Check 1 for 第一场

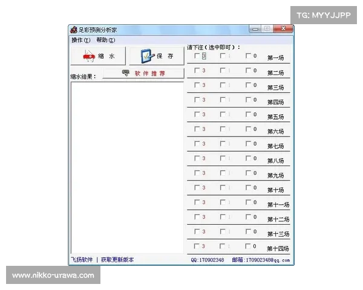tap(223, 56)
